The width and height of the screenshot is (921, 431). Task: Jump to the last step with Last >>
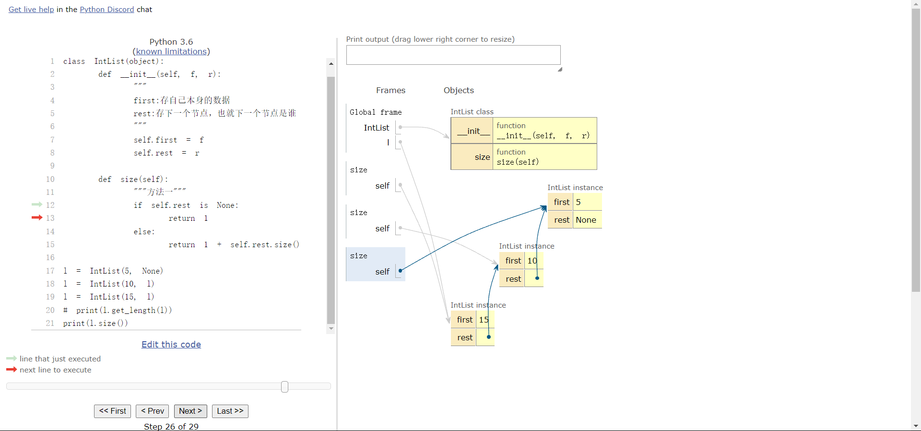coord(230,411)
